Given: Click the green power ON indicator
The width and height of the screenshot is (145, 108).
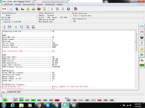Looking at the screenshot, I should pos(5,100).
